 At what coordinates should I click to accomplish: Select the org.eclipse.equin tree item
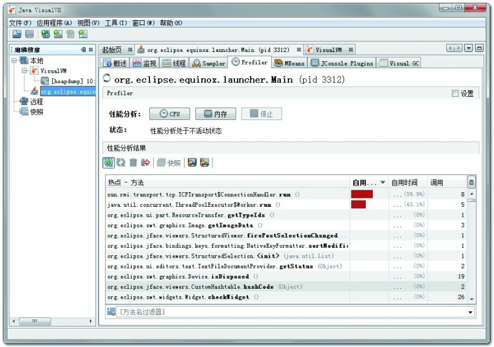pos(68,91)
